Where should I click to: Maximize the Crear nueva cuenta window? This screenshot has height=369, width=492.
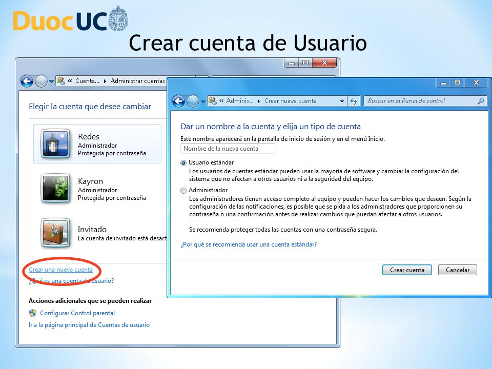(x=457, y=83)
